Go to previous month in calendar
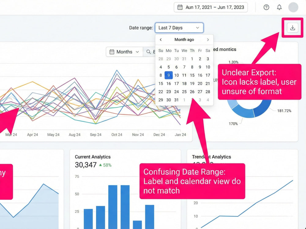Screen dimensions: 306x229 coord(161,40)
